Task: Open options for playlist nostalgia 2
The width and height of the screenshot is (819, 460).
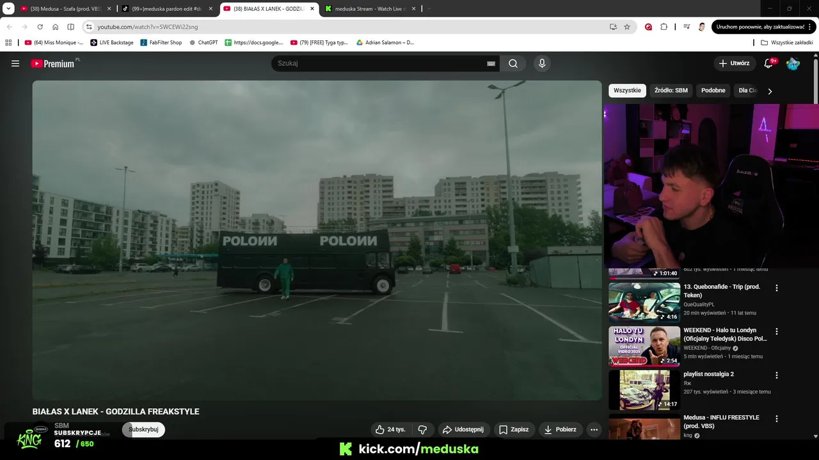Action: coord(777,375)
